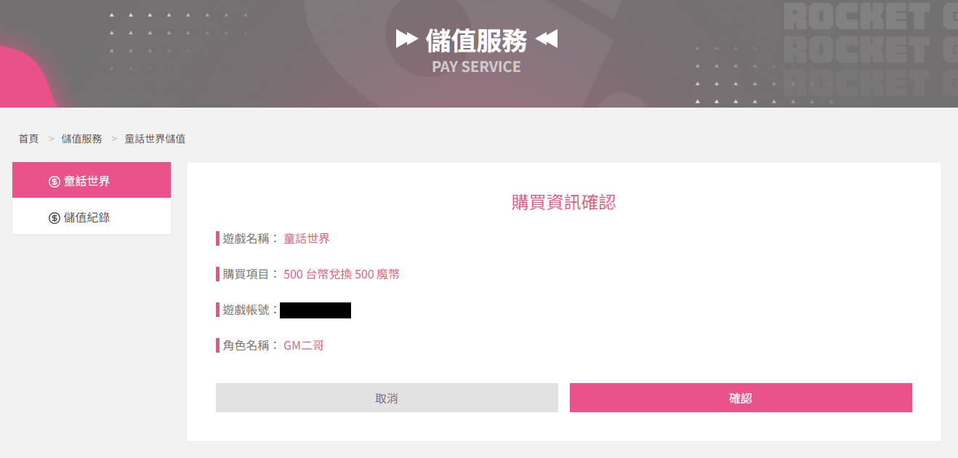This screenshot has height=458, width=958.
Task: Click the 500 台幣兌換 500 魔幣 purchase item
Action: 342,274
